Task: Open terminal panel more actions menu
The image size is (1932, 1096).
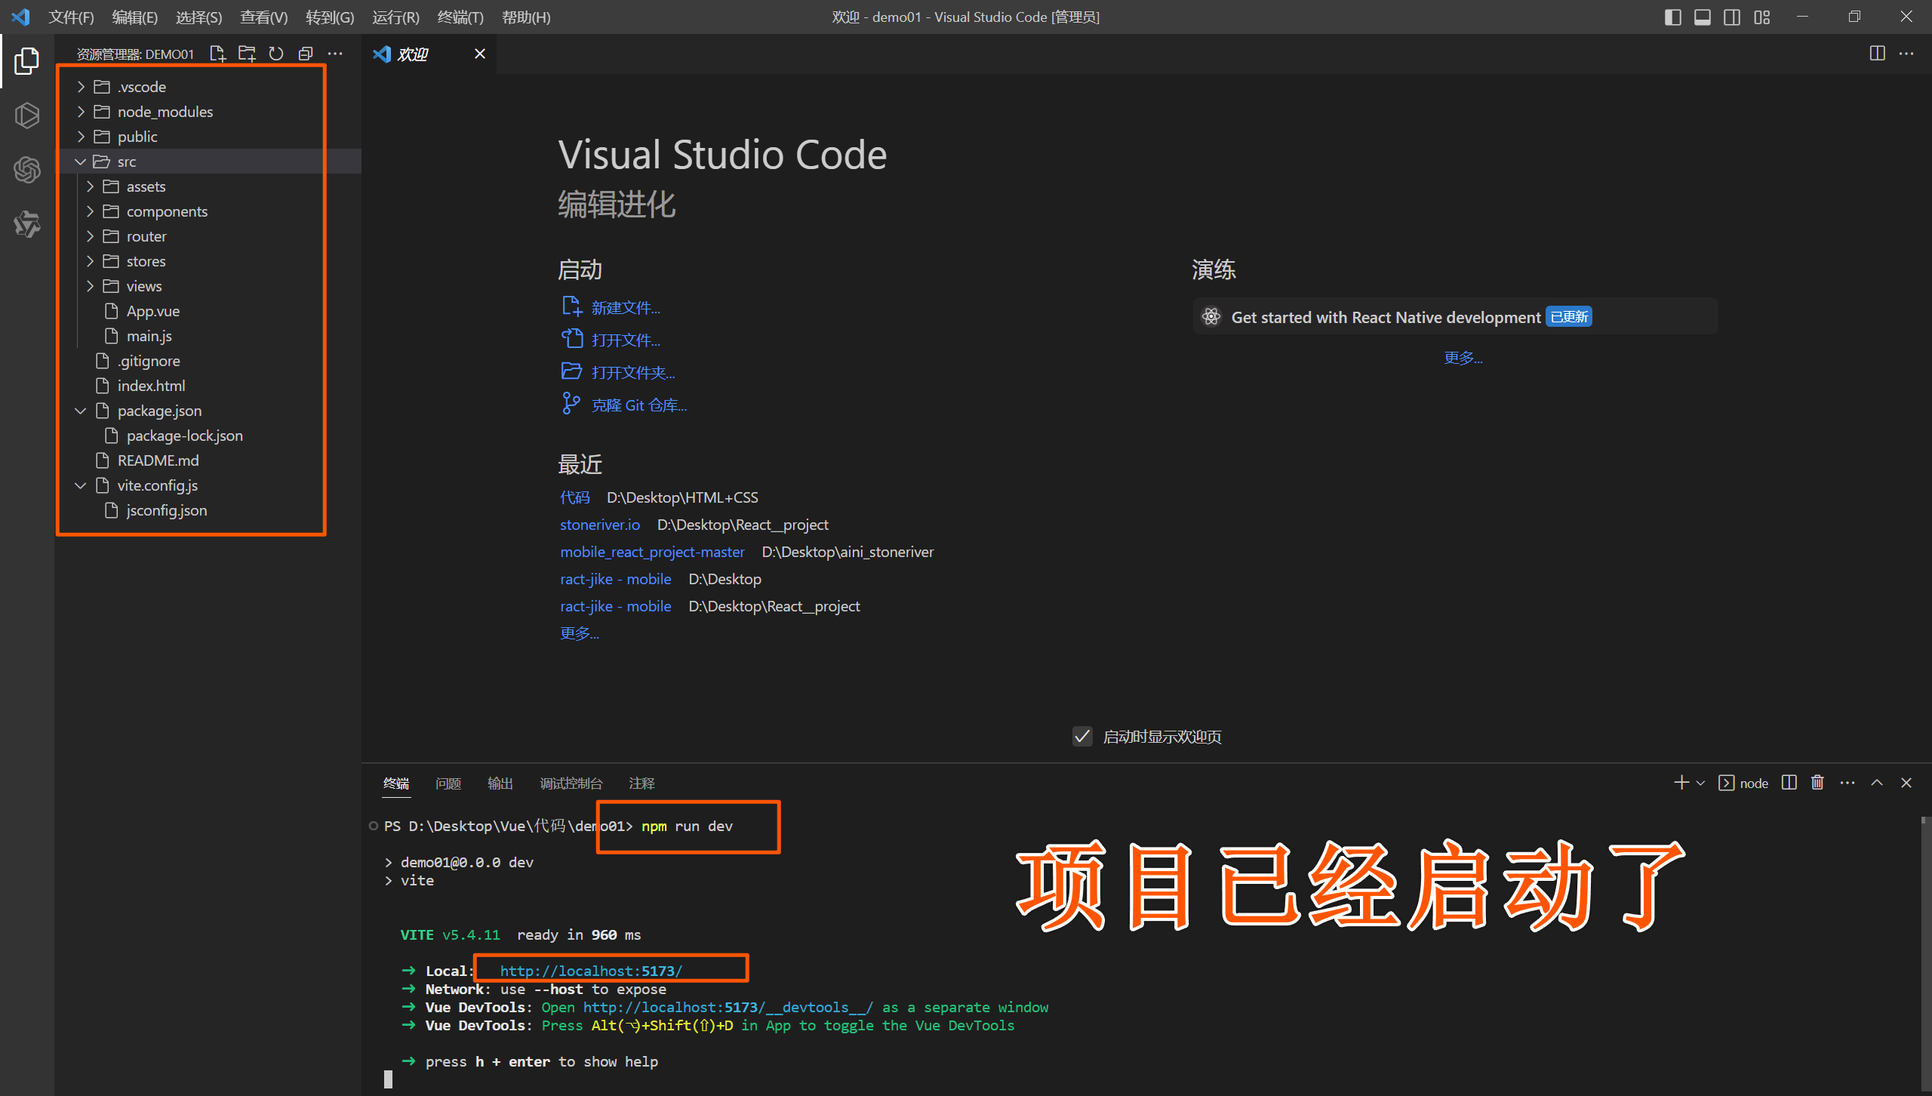Action: (x=1847, y=783)
